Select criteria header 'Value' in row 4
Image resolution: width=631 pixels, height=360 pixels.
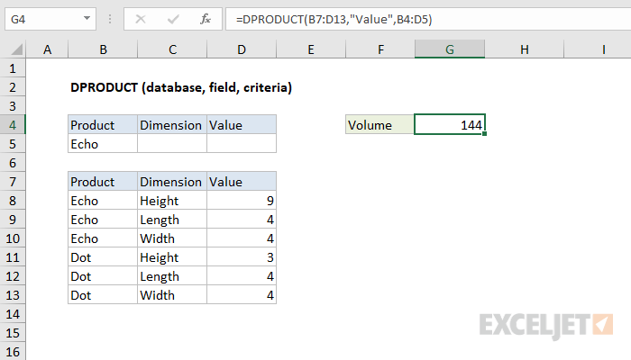242,125
